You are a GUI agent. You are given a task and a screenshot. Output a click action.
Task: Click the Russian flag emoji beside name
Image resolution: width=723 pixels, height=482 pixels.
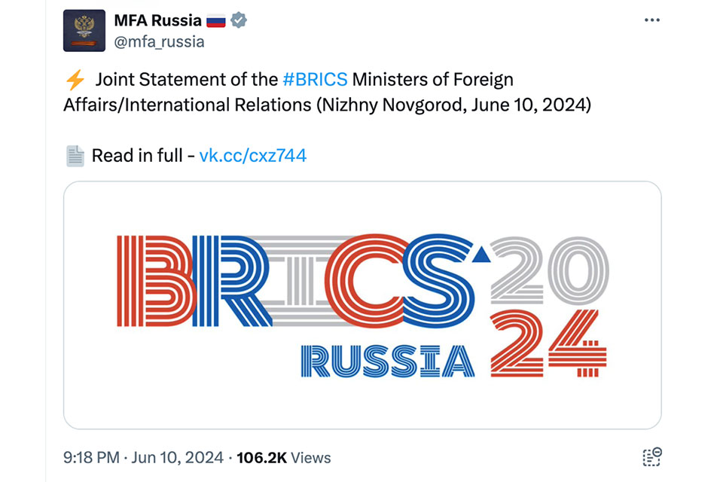[x=216, y=21]
